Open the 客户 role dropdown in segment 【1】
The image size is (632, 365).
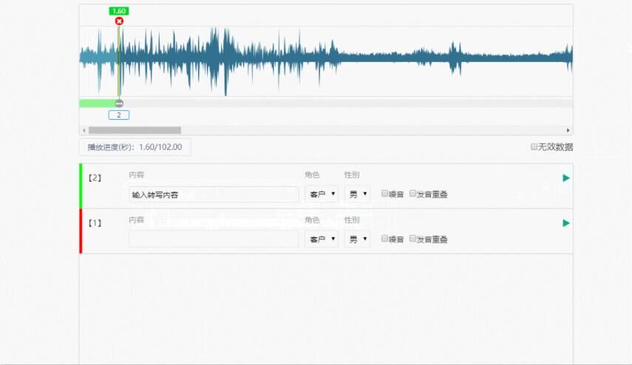point(322,239)
